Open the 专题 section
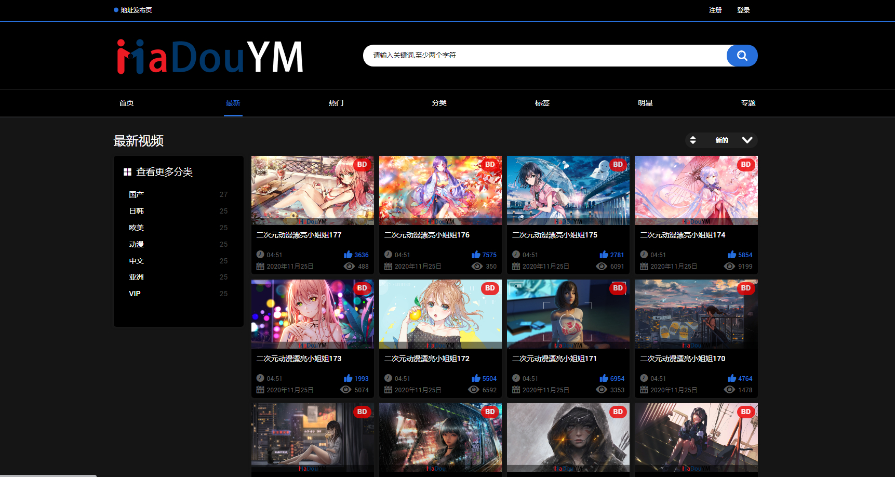895x477 pixels. (748, 103)
